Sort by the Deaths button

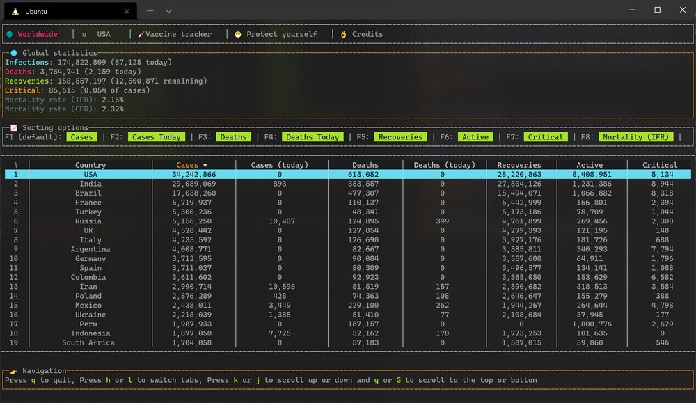click(x=233, y=137)
